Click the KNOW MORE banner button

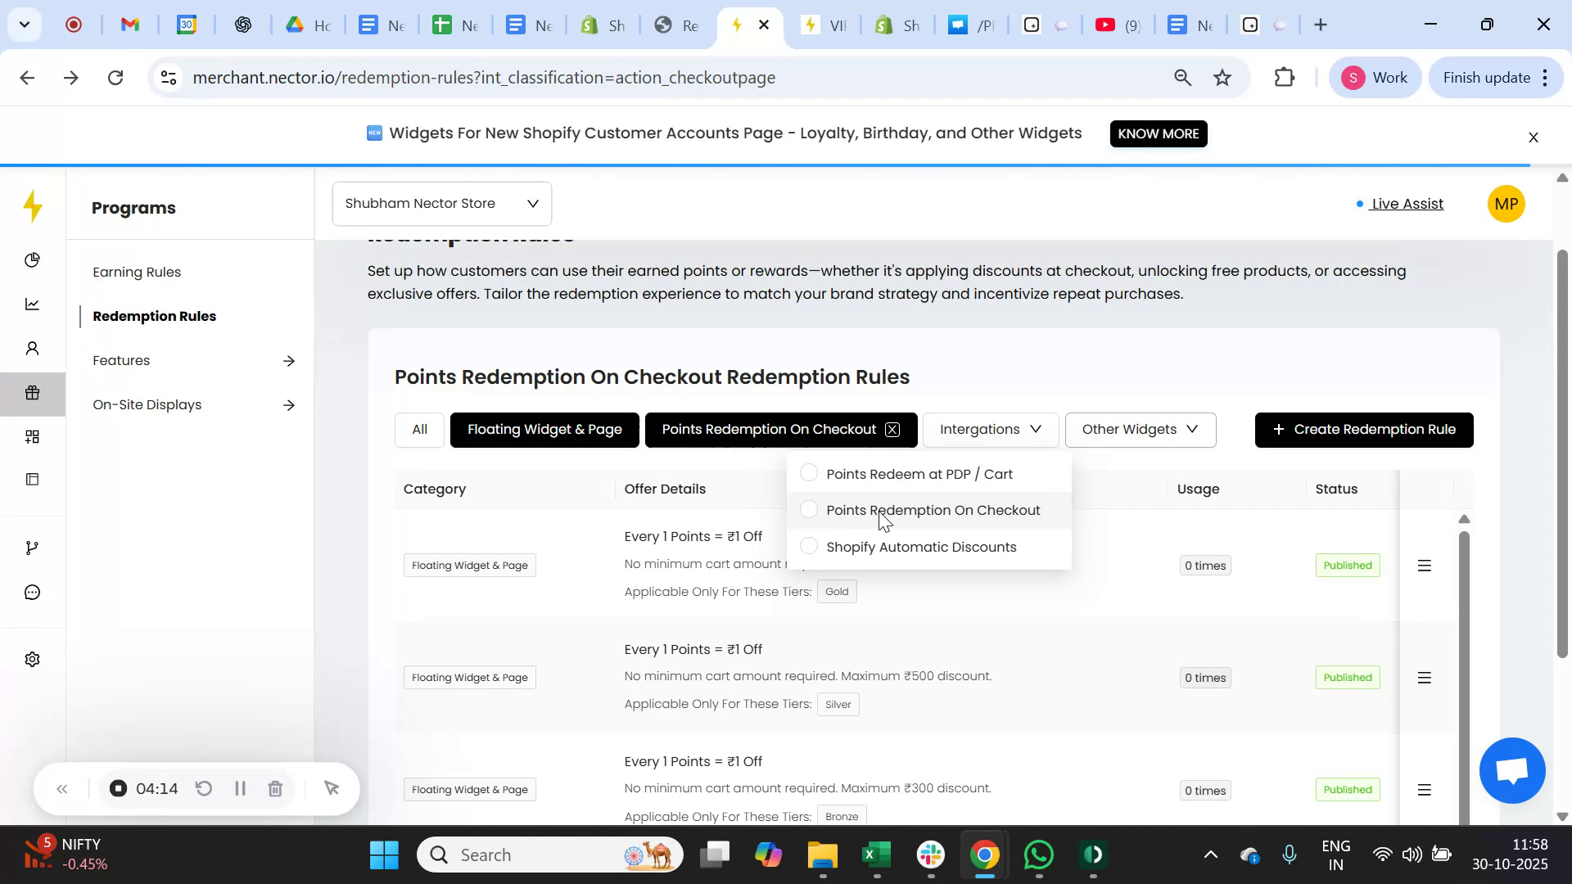1159,133
